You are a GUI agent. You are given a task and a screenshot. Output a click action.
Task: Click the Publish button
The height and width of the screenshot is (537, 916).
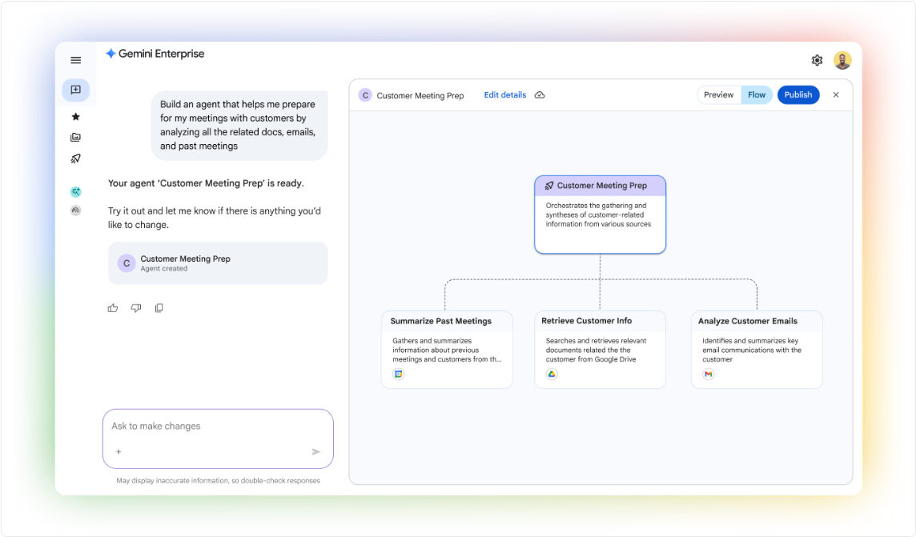click(797, 94)
